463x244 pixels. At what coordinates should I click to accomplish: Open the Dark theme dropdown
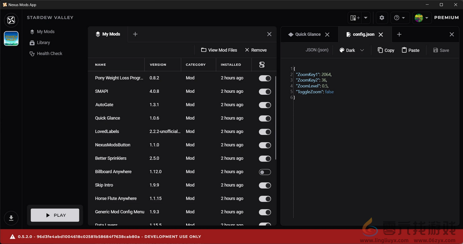point(352,50)
